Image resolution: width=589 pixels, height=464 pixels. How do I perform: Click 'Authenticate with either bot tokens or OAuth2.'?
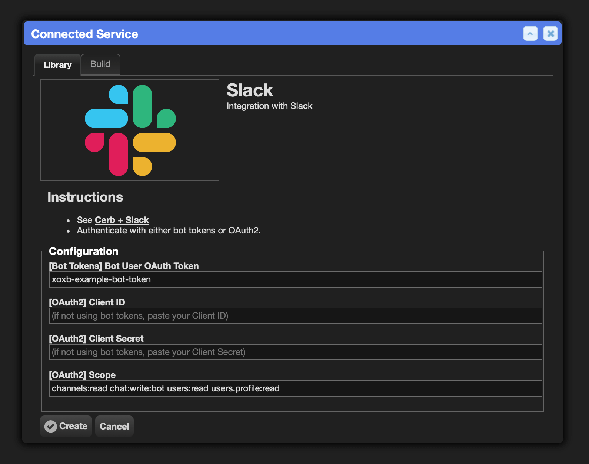pos(169,231)
